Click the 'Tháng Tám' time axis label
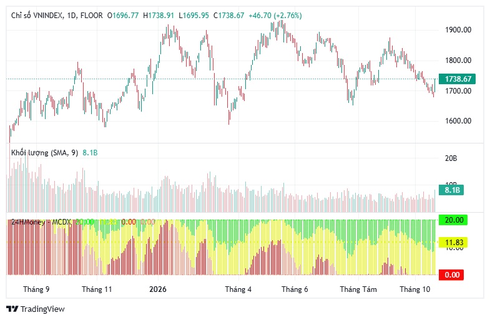Image resolution: width=490 pixels, height=320 pixels. (x=358, y=289)
